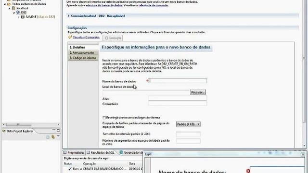Click the tree horizontal scrollbar left arrow
The width and height of the screenshot is (308, 173).
(x=4, y=124)
